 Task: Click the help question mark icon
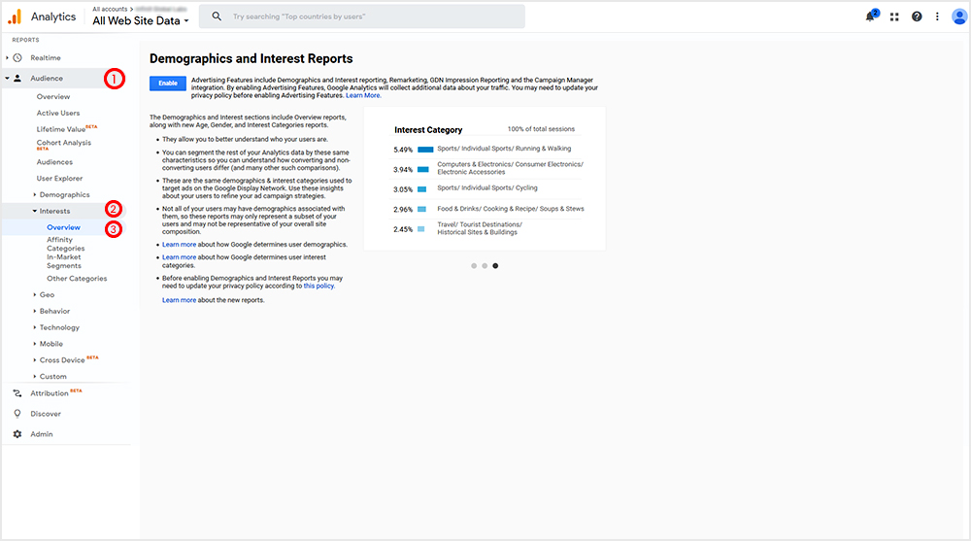(x=917, y=17)
